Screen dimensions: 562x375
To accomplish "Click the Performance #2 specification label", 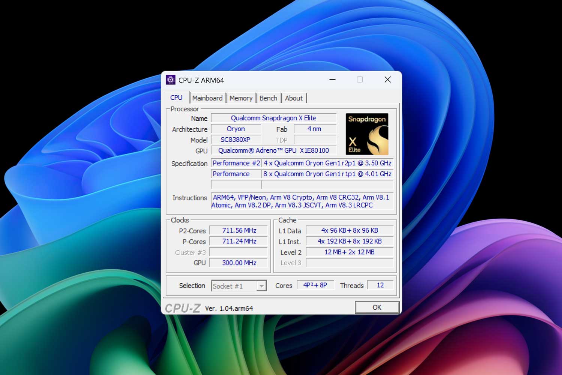I will 236,163.
